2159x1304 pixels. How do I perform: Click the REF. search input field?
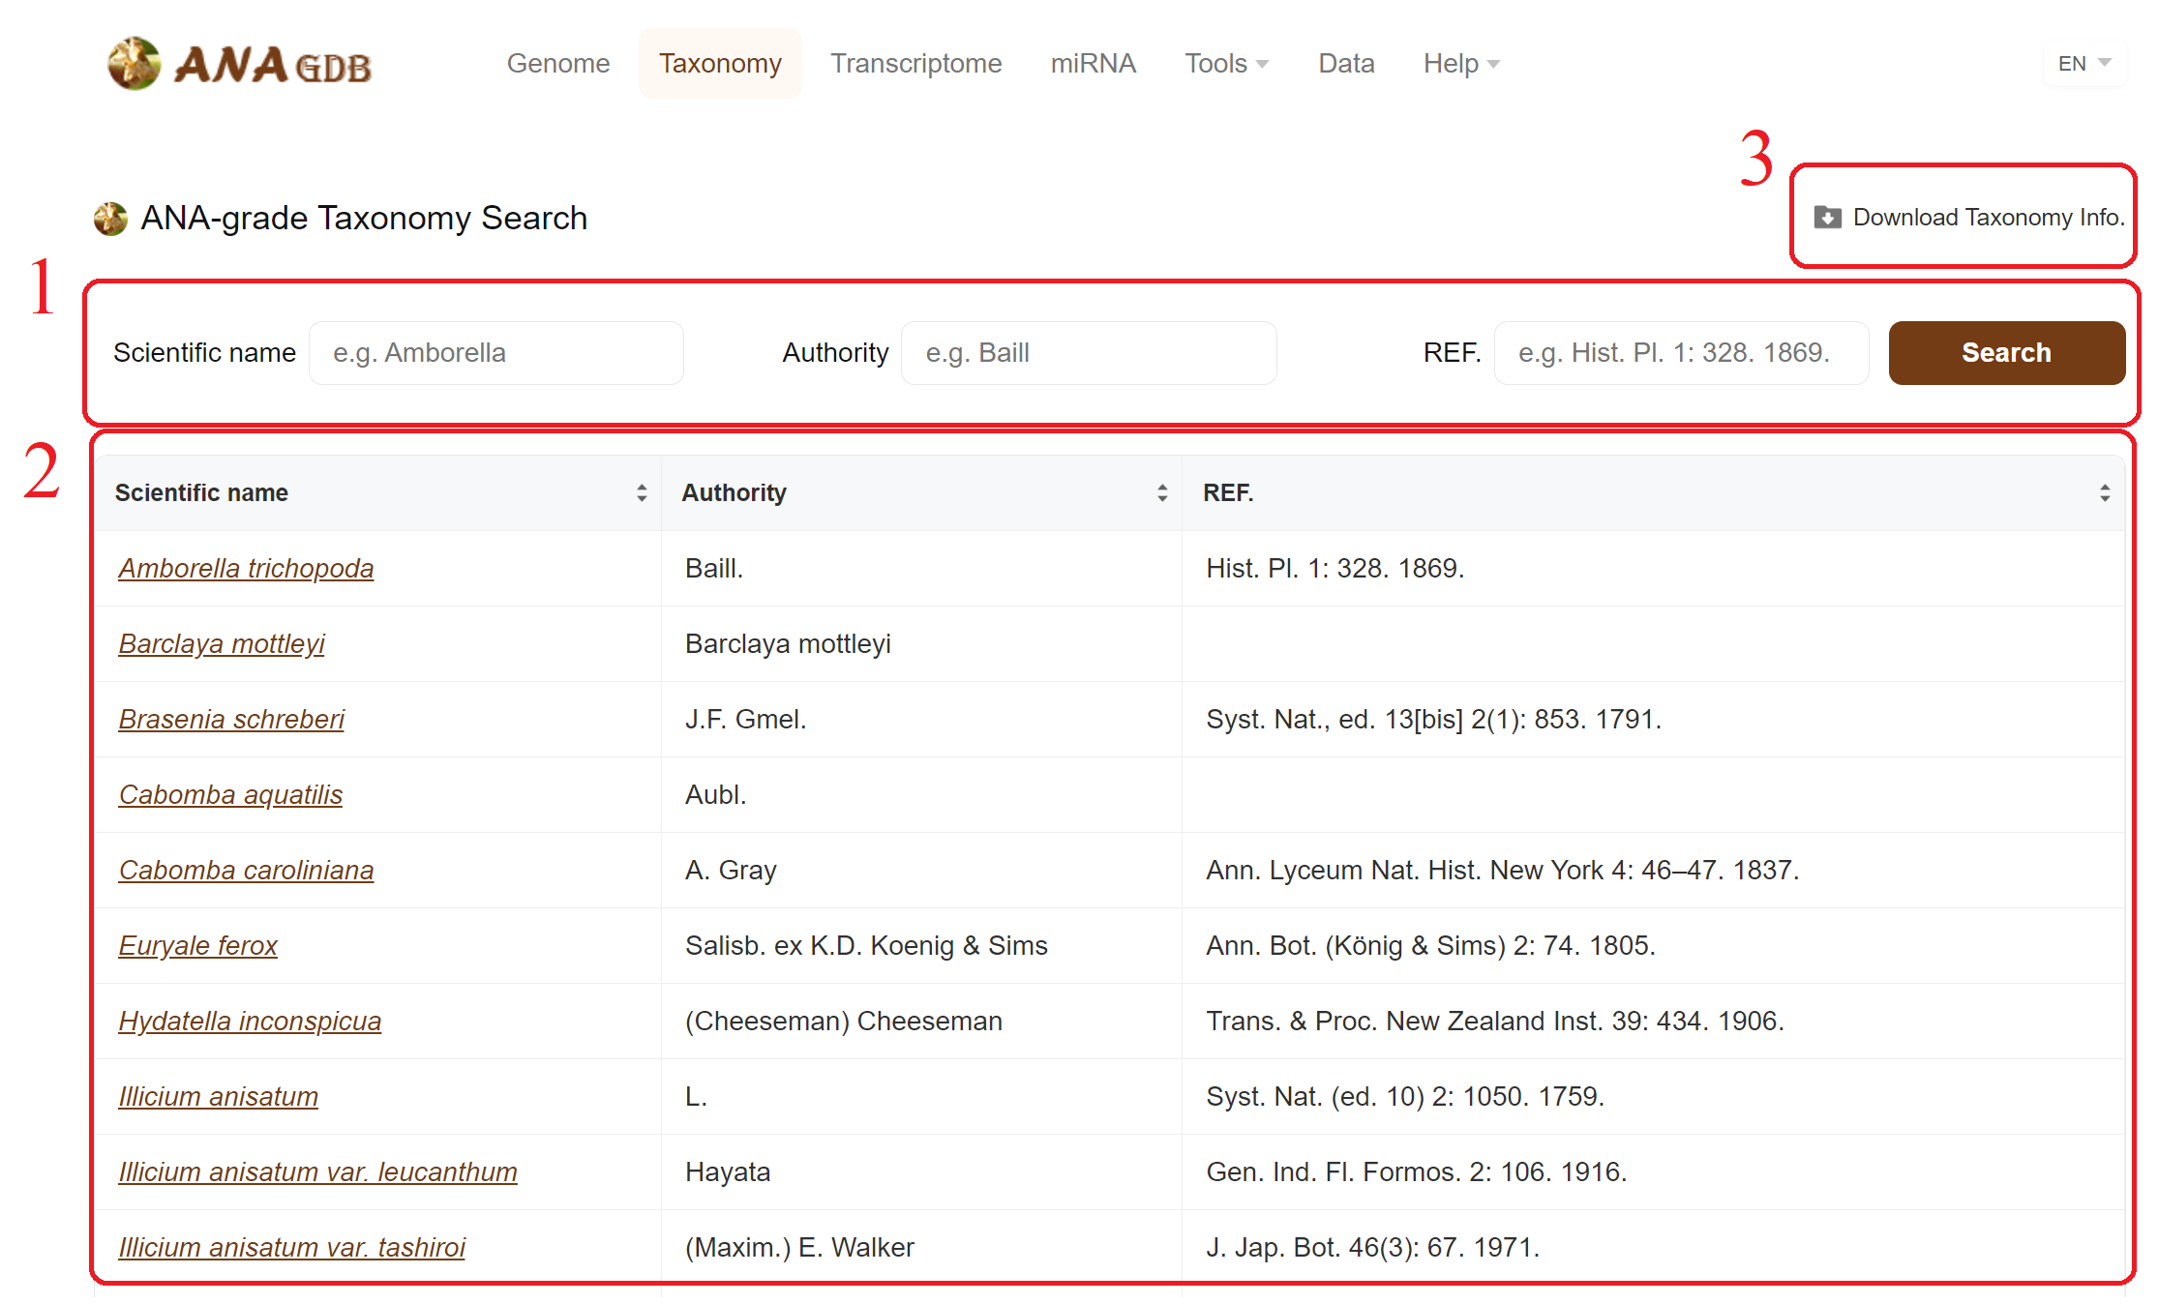click(x=1680, y=353)
